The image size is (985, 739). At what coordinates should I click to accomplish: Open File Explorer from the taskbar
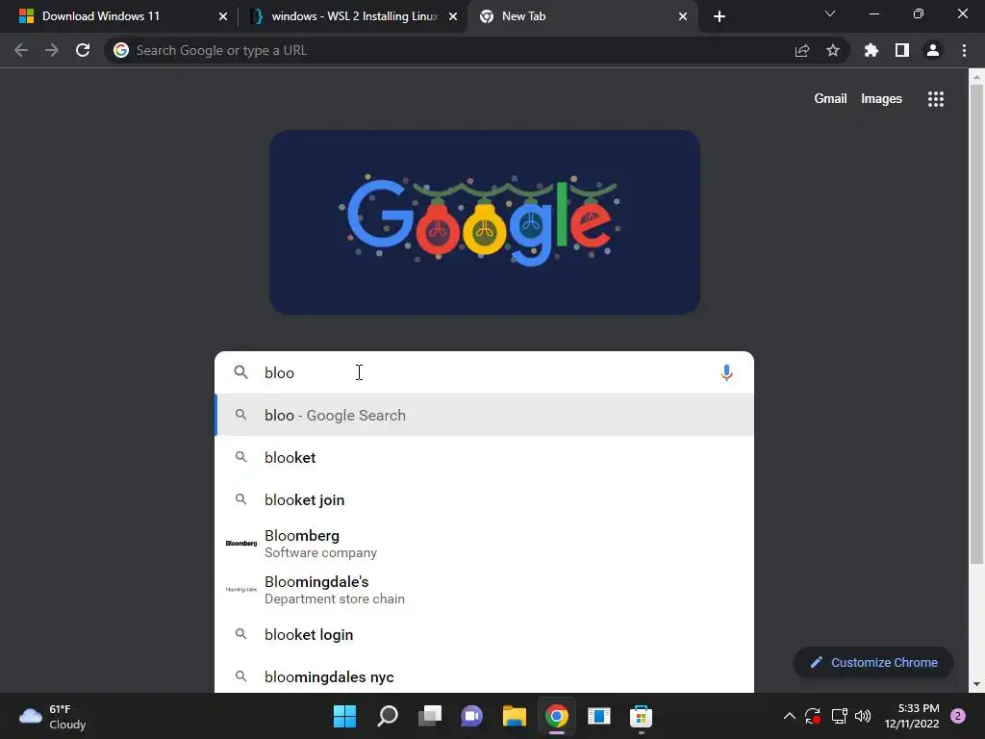pyautogui.click(x=515, y=716)
